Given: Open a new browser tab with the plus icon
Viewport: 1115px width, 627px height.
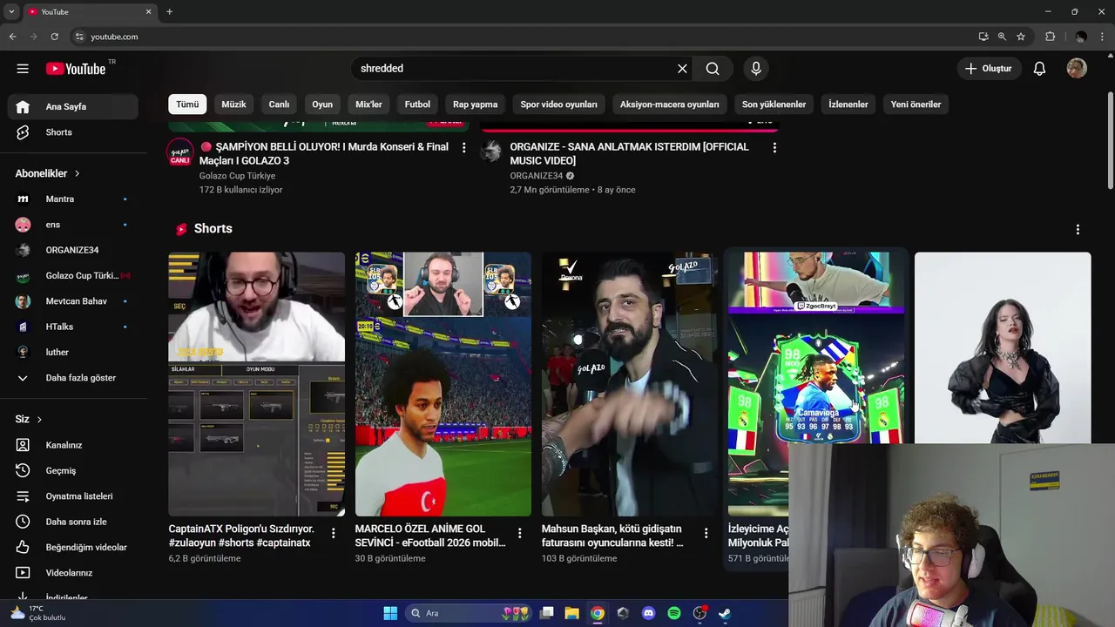Looking at the screenshot, I should click(x=169, y=11).
